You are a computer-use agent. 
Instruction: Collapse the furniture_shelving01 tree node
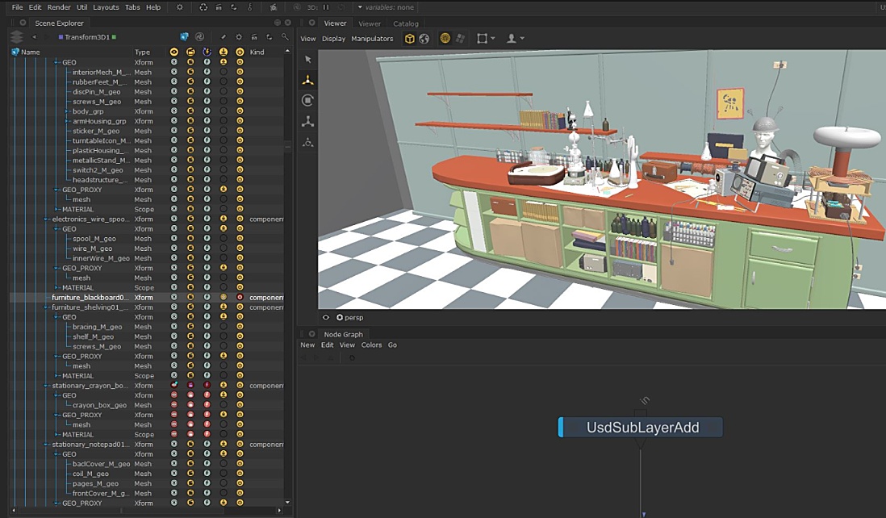[46, 307]
